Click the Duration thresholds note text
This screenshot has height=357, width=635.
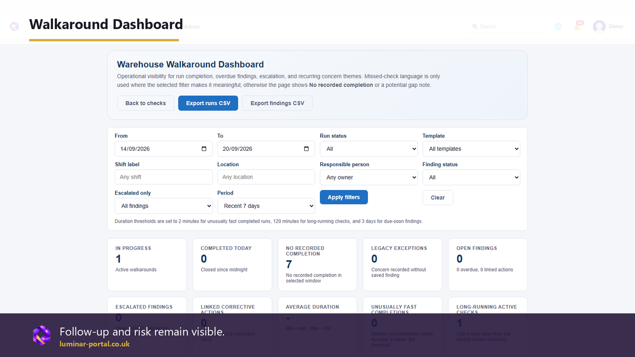click(269, 221)
